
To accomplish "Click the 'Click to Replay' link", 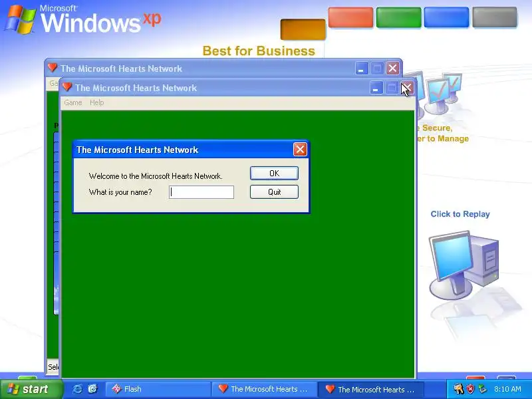I will click(460, 214).
